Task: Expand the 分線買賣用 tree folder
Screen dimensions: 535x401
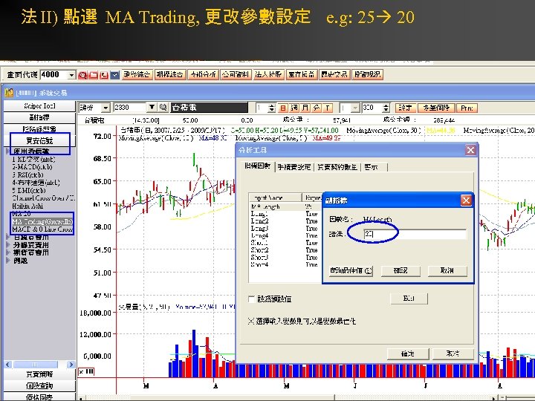Action: point(8,245)
